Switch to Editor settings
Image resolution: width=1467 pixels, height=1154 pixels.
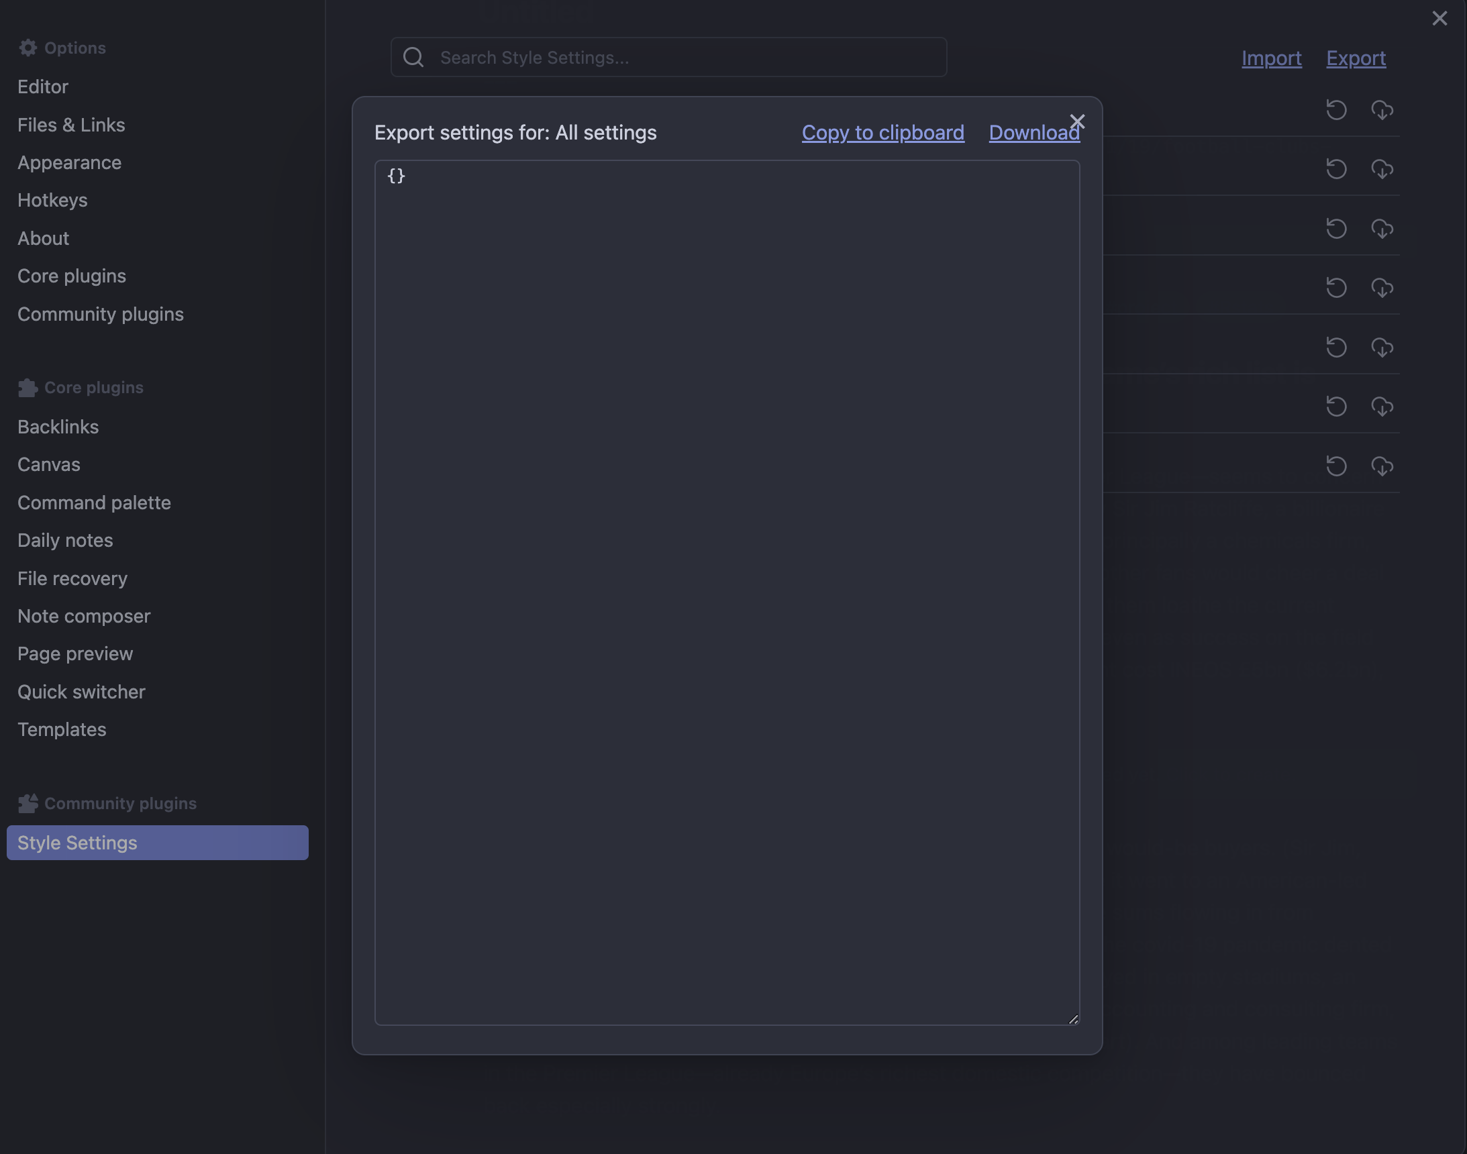click(x=42, y=87)
